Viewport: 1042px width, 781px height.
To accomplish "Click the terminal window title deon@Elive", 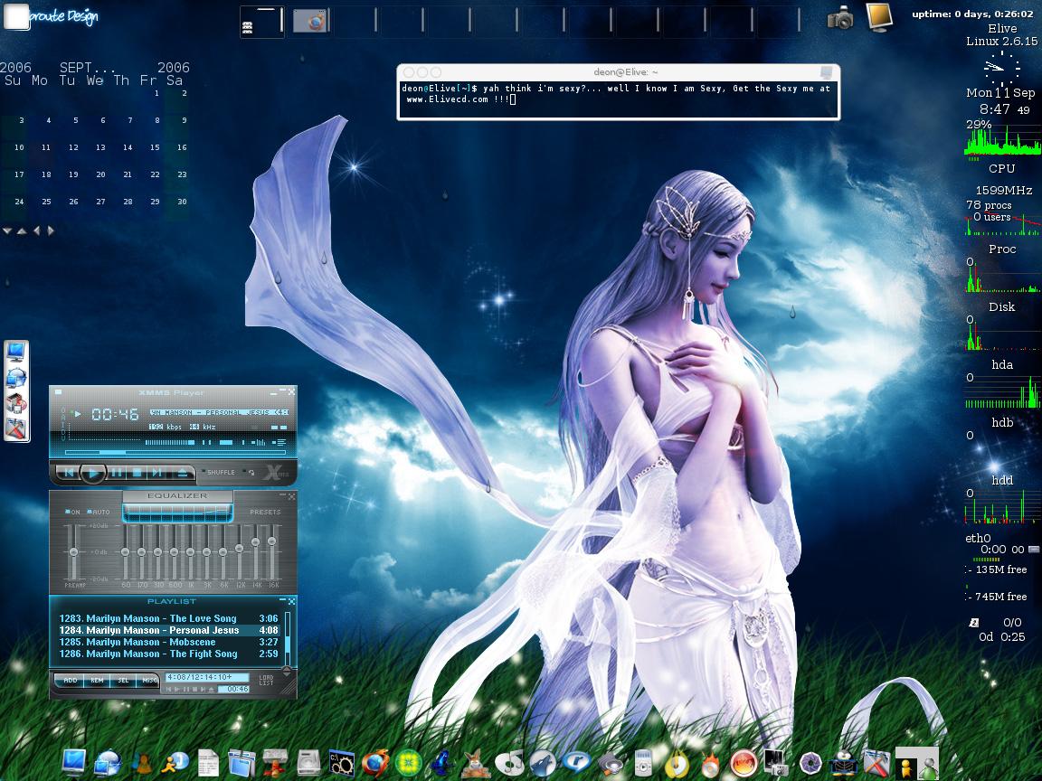I will point(626,71).
